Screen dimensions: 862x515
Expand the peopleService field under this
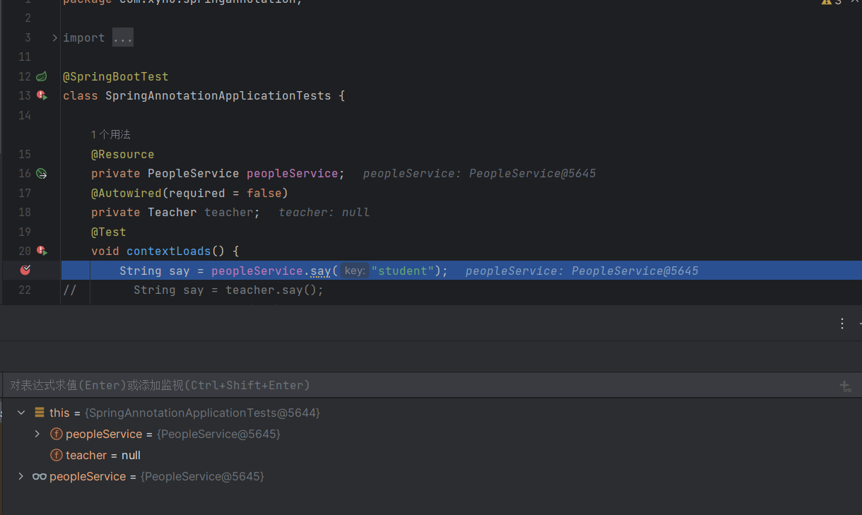pos(37,434)
